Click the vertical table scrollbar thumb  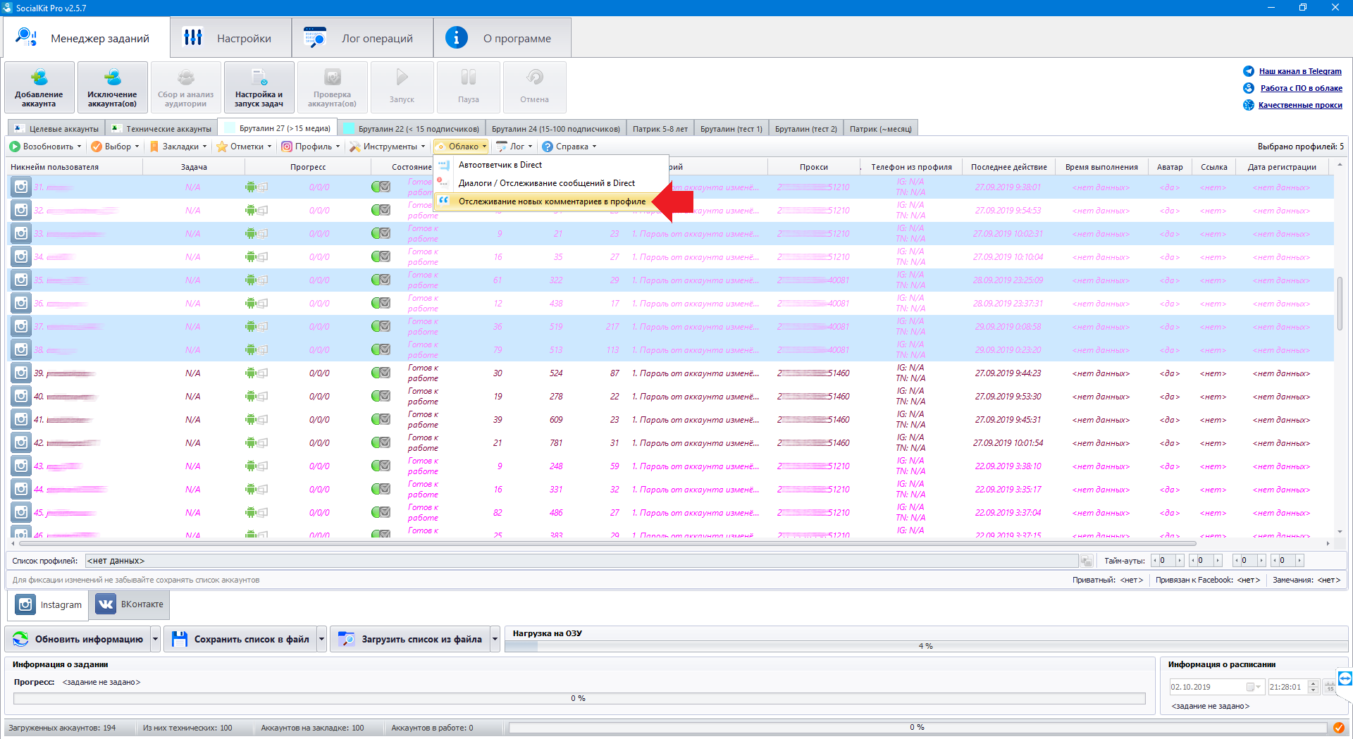pyautogui.click(x=1340, y=303)
